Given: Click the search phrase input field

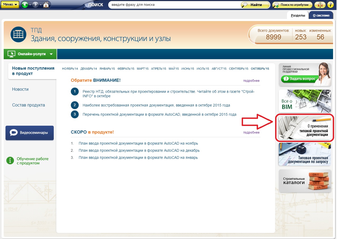Looking at the screenshot, I should (174, 5).
